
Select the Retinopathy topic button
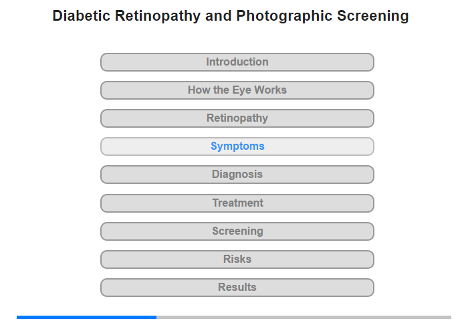(x=237, y=118)
